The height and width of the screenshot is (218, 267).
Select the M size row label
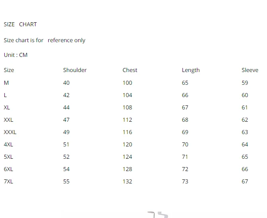[6, 83]
